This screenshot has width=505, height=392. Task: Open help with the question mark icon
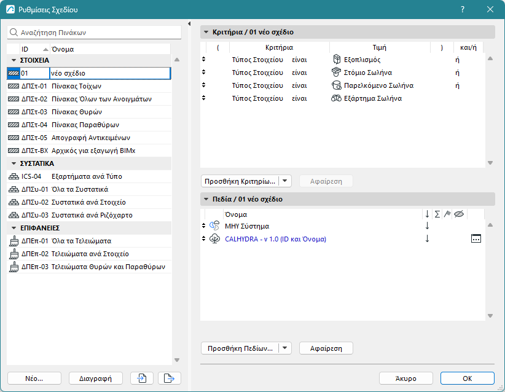pyautogui.click(x=462, y=10)
